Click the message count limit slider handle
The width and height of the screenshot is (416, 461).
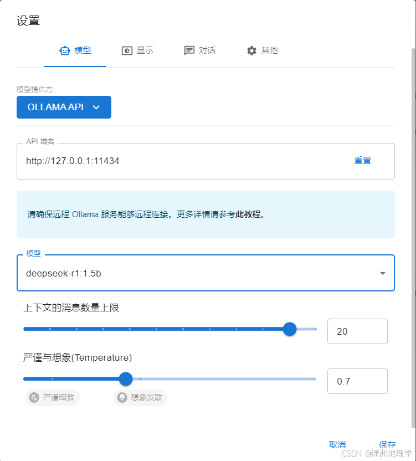(290, 329)
